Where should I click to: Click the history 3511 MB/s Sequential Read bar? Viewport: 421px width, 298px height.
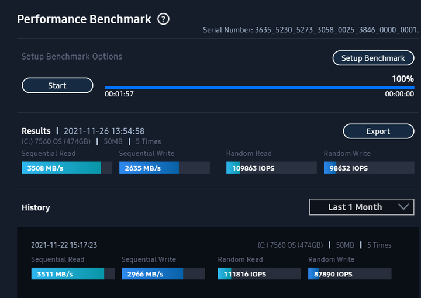(x=73, y=273)
